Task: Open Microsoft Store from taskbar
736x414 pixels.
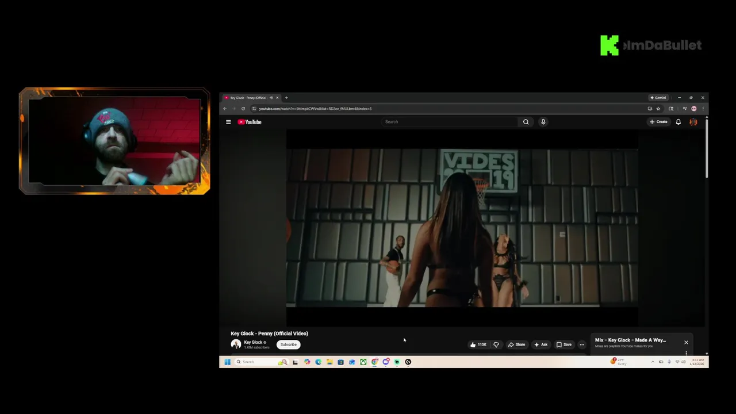Action: coord(340,362)
